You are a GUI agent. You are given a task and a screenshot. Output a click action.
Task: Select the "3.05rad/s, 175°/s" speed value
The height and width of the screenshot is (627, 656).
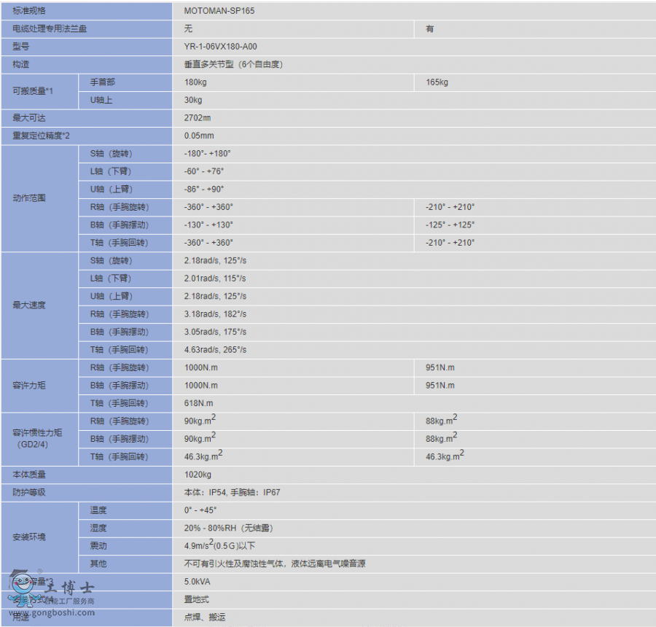(x=215, y=332)
